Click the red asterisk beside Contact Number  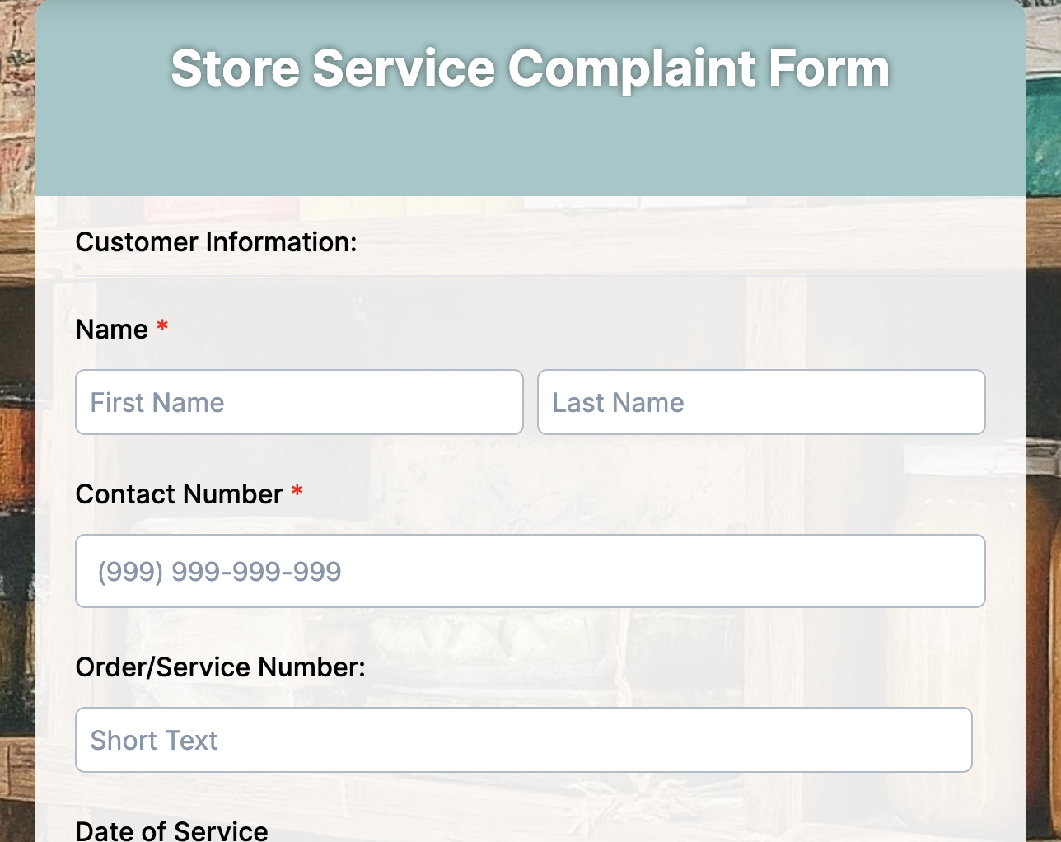click(x=297, y=493)
